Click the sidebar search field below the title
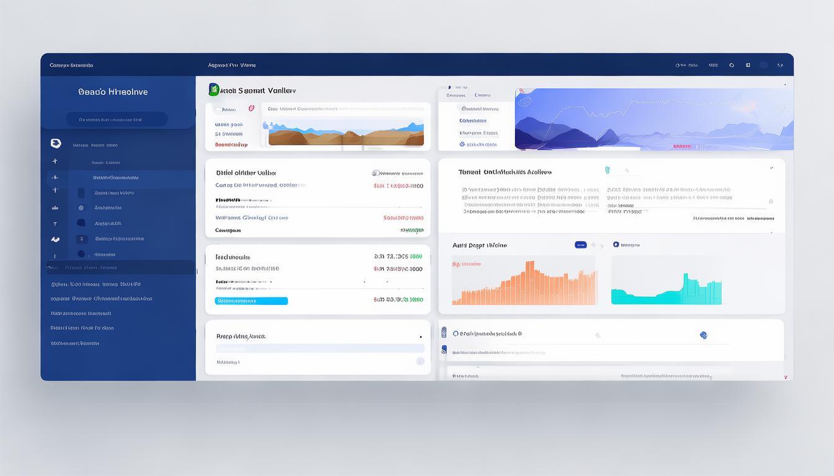This screenshot has width=834, height=476. pos(117,120)
